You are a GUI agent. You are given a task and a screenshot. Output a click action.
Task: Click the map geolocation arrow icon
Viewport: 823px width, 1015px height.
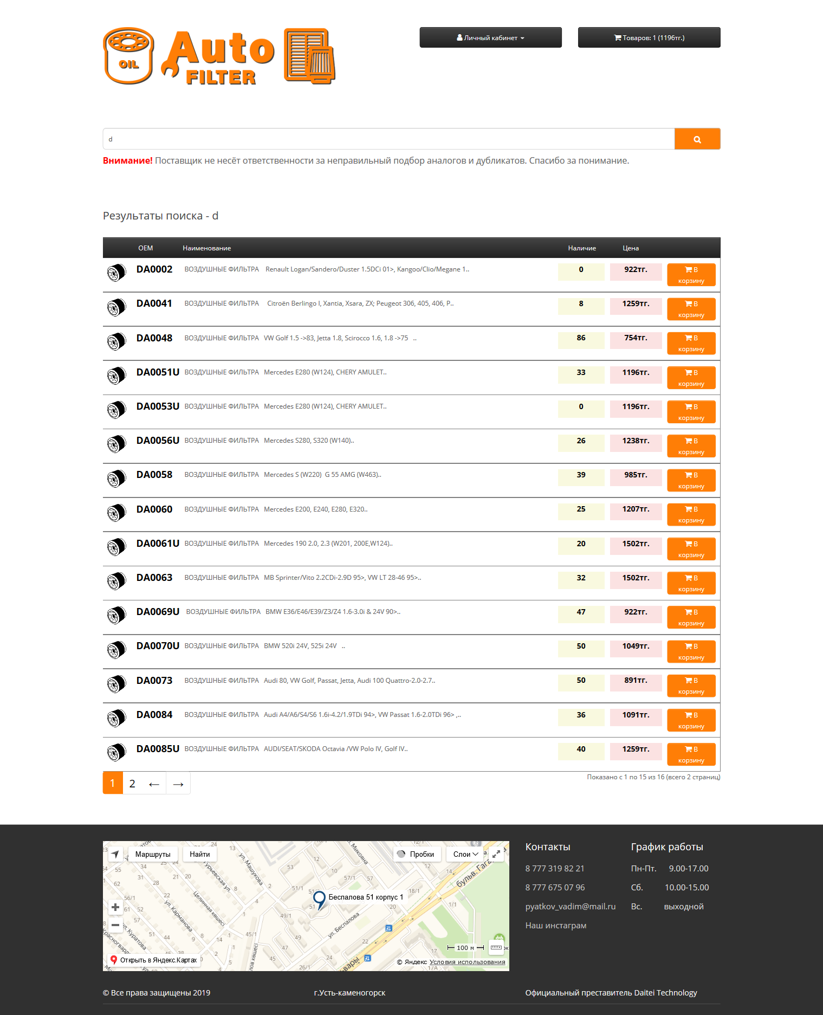coord(115,854)
